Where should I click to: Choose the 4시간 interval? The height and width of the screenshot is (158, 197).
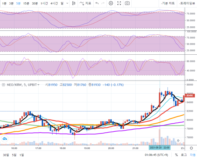tap(54, 3)
